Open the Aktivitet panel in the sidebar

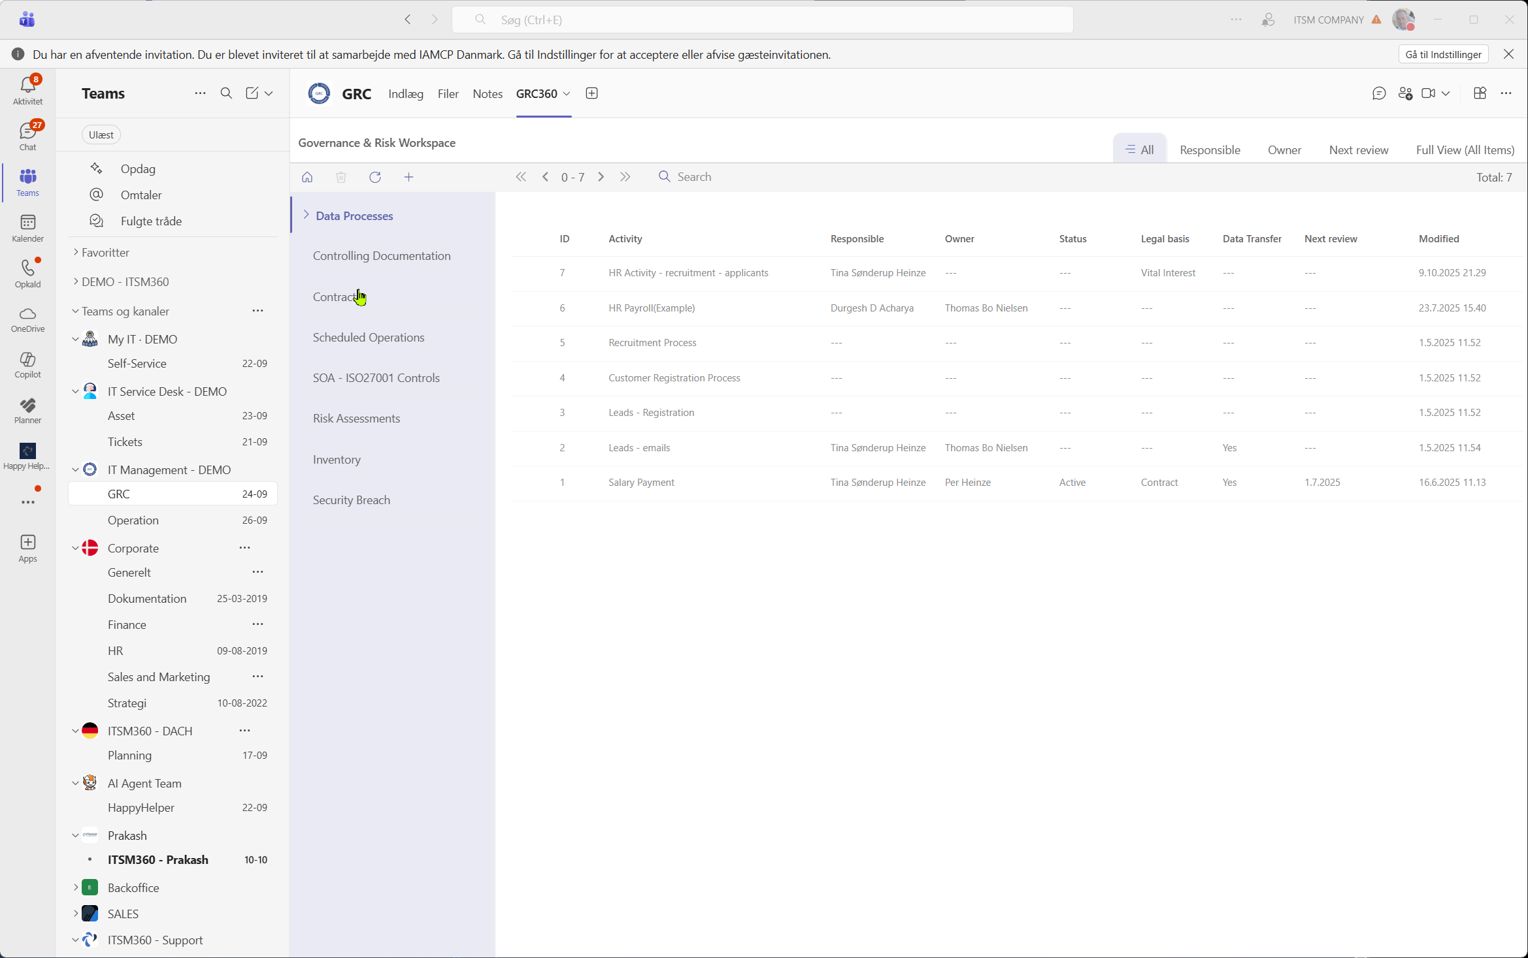click(x=27, y=88)
